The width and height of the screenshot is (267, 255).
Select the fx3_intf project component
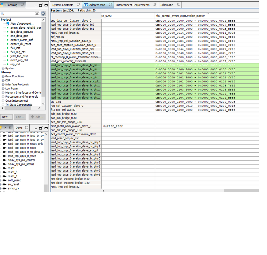coord(15,48)
